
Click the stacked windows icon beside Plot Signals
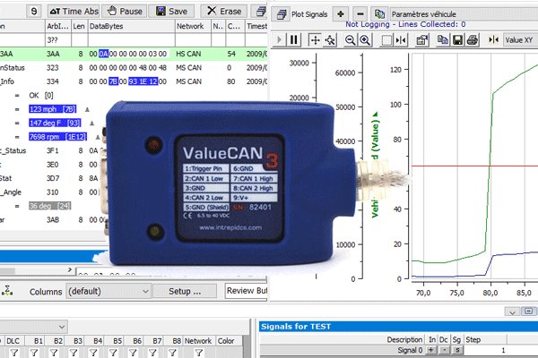pyautogui.click(x=282, y=14)
